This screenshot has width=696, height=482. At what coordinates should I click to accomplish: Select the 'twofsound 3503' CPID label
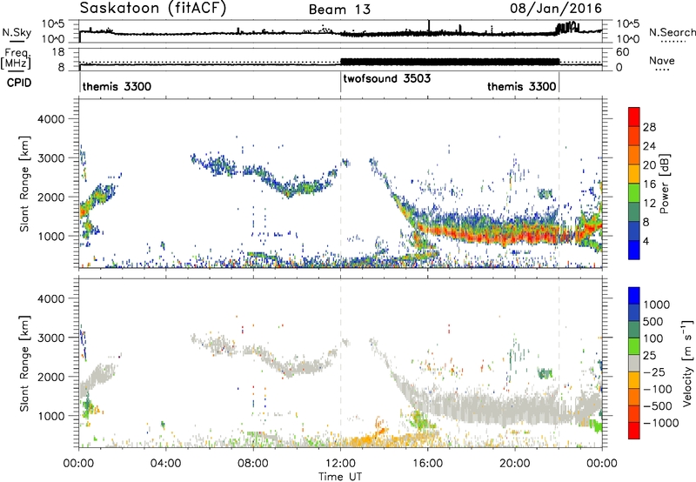click(x=386, y=78)
